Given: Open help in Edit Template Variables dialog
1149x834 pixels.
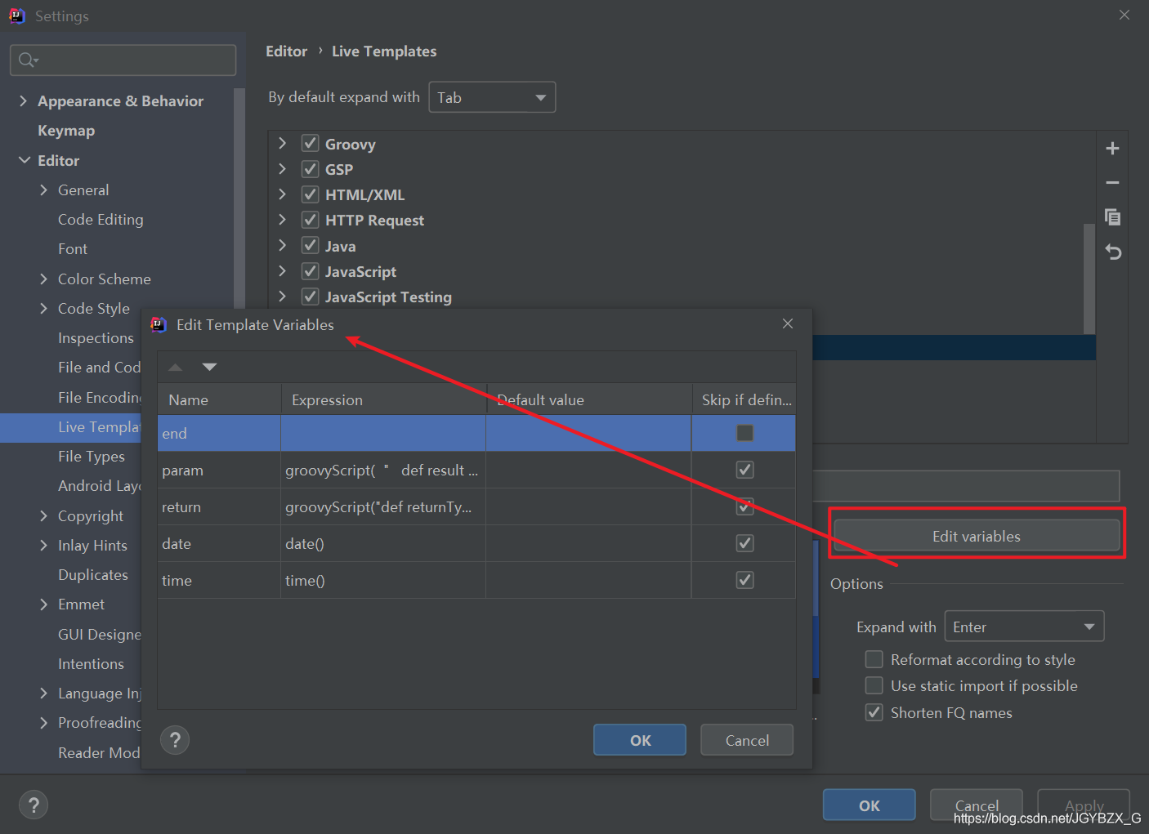Looking at the screenshot, I should 175,740.
